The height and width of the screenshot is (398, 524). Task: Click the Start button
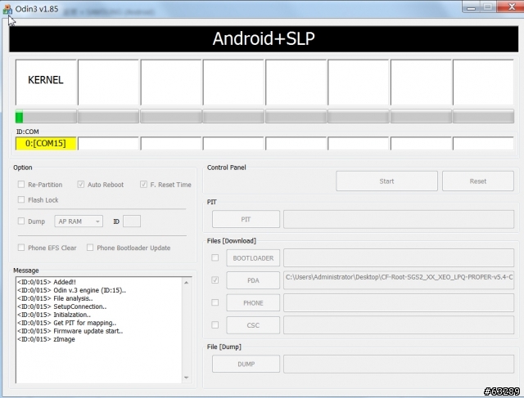[x=386, y=181]
